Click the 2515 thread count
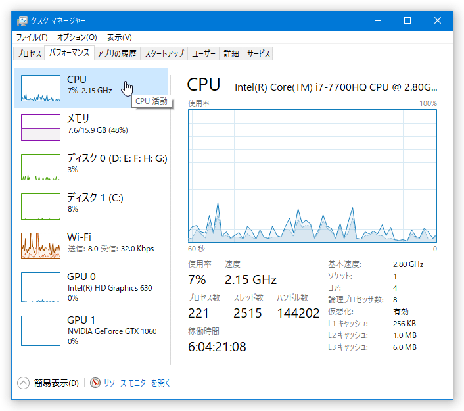Viewport: 464px width, 411px height. (x=247, y=313)
